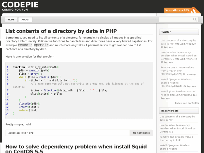Open the ABOUT menu item

[25, 20]
